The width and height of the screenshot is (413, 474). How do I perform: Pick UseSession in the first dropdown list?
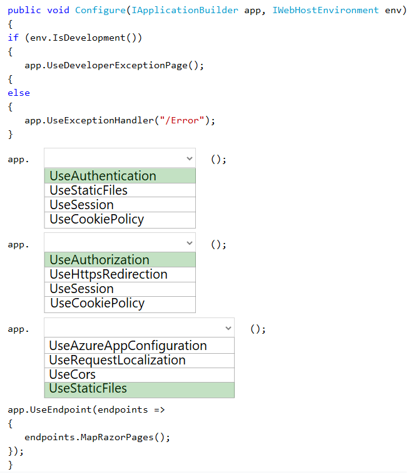(120, 205)
